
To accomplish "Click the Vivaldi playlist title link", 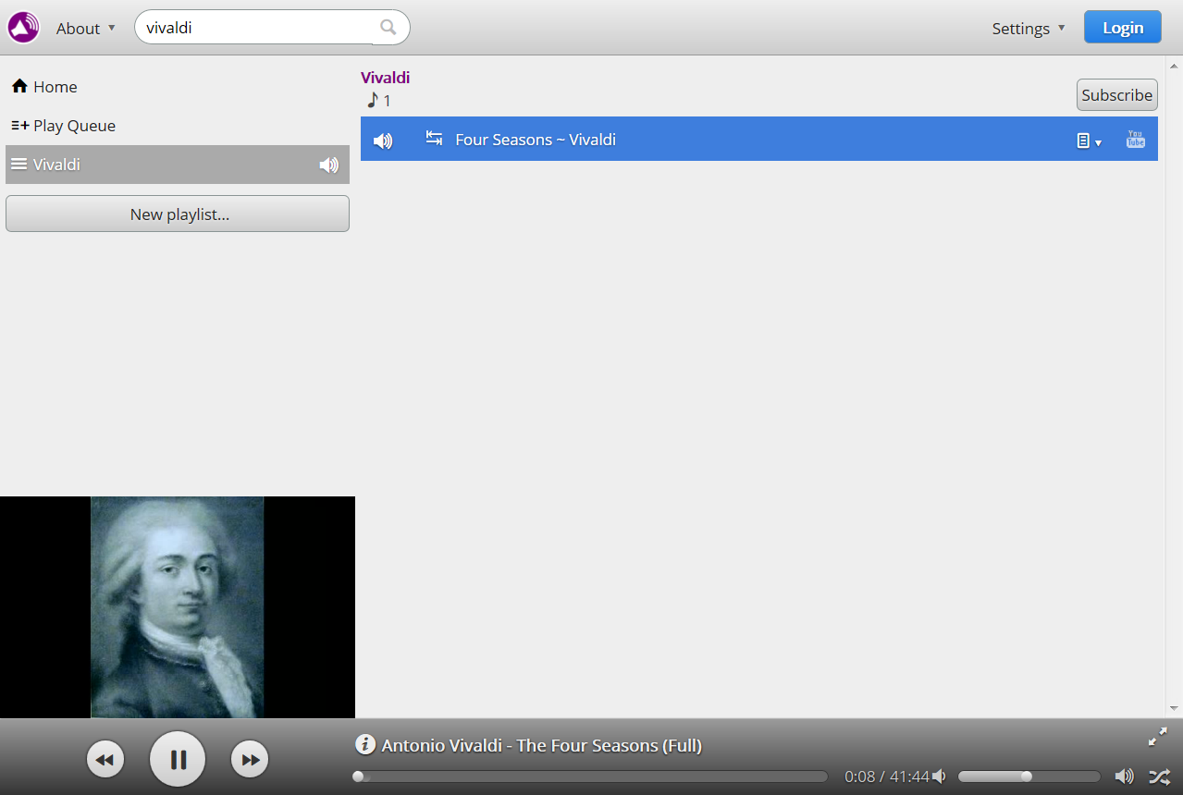I will 385,78.
